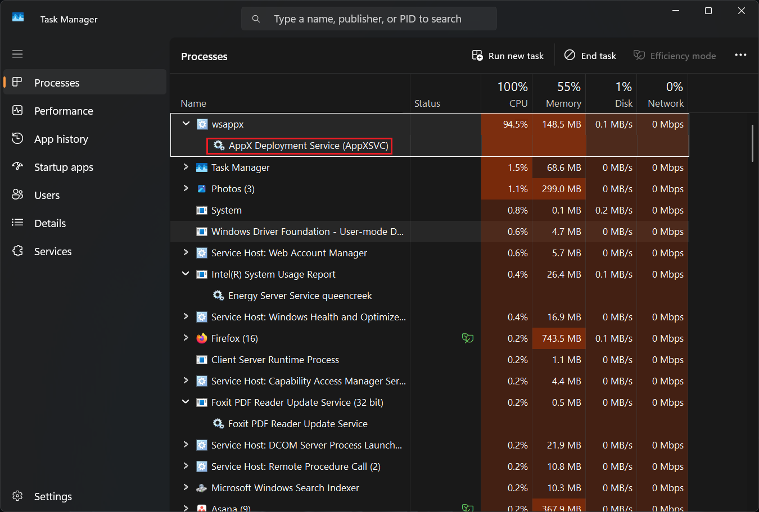This screenshot has width=759, height=512.
Task: Click Run new task button
Action: (508, 56)
